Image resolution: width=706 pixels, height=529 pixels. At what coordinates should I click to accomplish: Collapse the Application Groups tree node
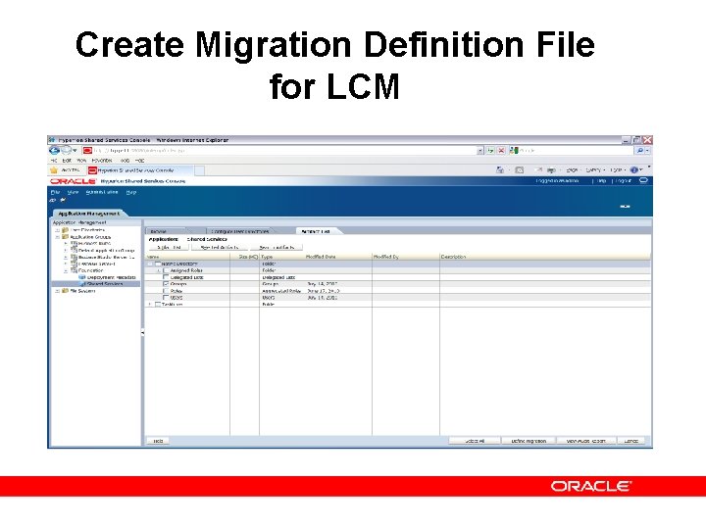pos(57,237)
